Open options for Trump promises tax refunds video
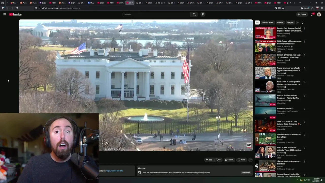325x183 pixels. [305, 68]
